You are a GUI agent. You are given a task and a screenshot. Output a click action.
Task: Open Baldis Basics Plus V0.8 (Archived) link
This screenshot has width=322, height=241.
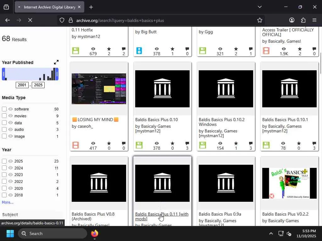93,217
